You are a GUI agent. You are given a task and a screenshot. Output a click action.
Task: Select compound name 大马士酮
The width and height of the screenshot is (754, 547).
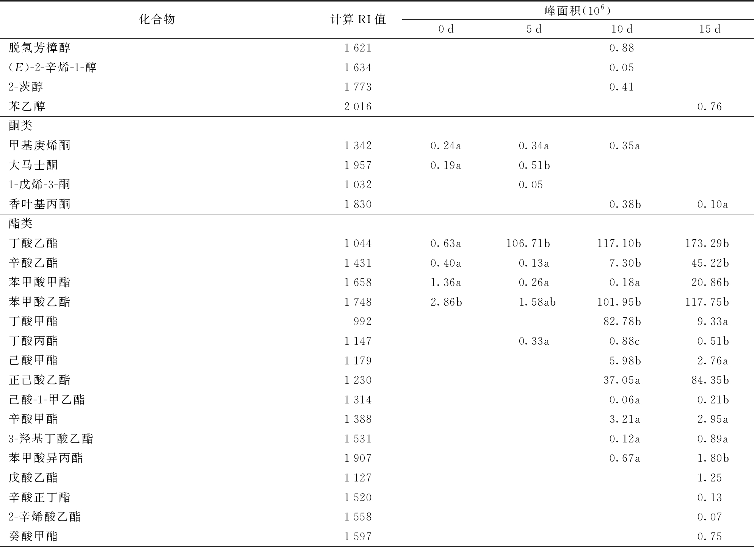(x=33, y=165)
